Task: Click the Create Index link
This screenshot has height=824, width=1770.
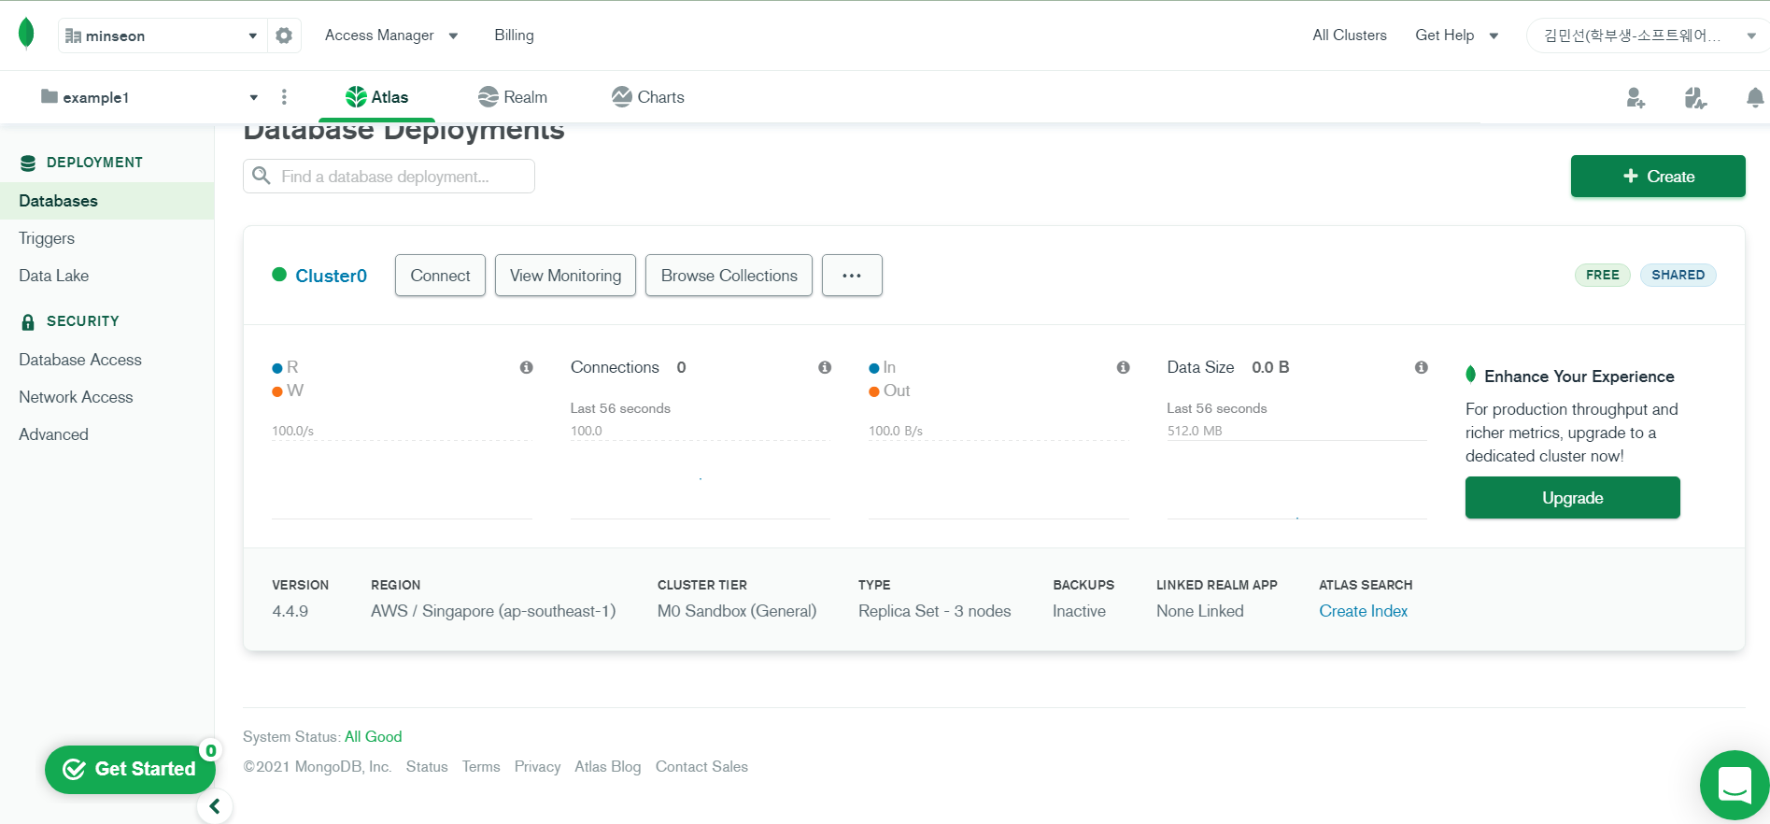Action: (x=1364, y=611)
